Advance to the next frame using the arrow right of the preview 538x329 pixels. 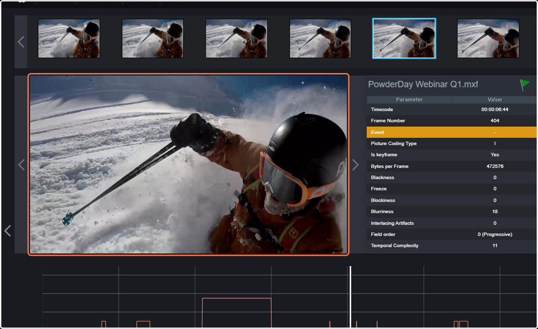point(356,164)
